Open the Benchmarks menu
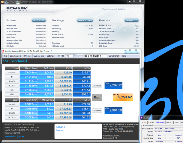Screen dimensions: 183x143 tap(15, 56)
